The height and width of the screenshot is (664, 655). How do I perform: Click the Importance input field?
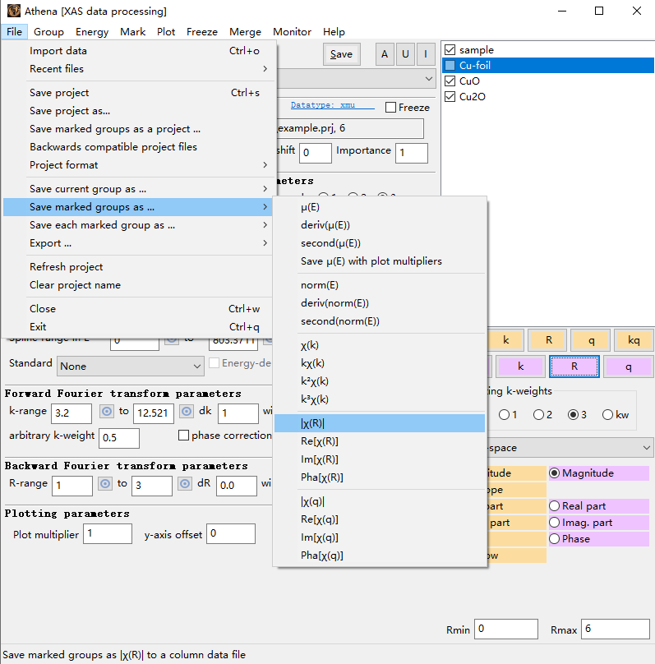[x=412, y=153]
